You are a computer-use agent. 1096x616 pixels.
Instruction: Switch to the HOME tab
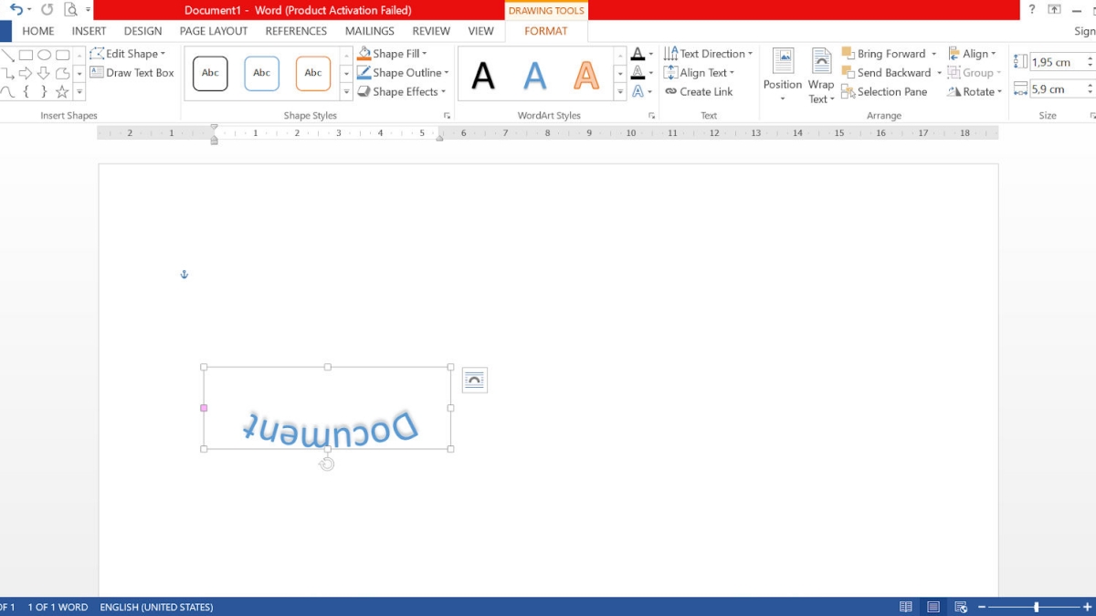pos(38,31)
